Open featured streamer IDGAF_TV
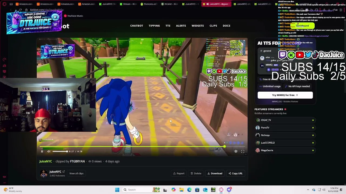Viewport: 346px width, 194px height. click(285, 120)
